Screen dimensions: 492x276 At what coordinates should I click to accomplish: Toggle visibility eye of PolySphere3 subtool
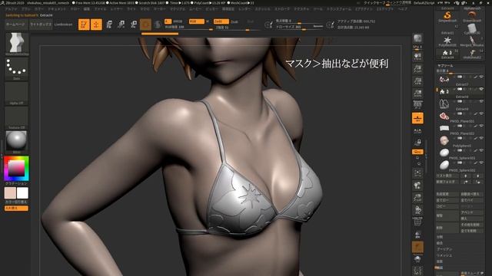481,138
